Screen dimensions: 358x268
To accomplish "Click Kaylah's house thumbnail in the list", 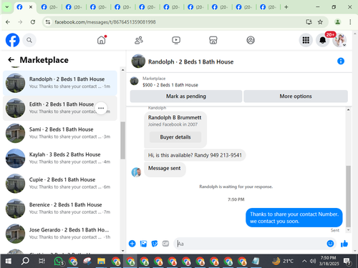I will click(15, 159).
